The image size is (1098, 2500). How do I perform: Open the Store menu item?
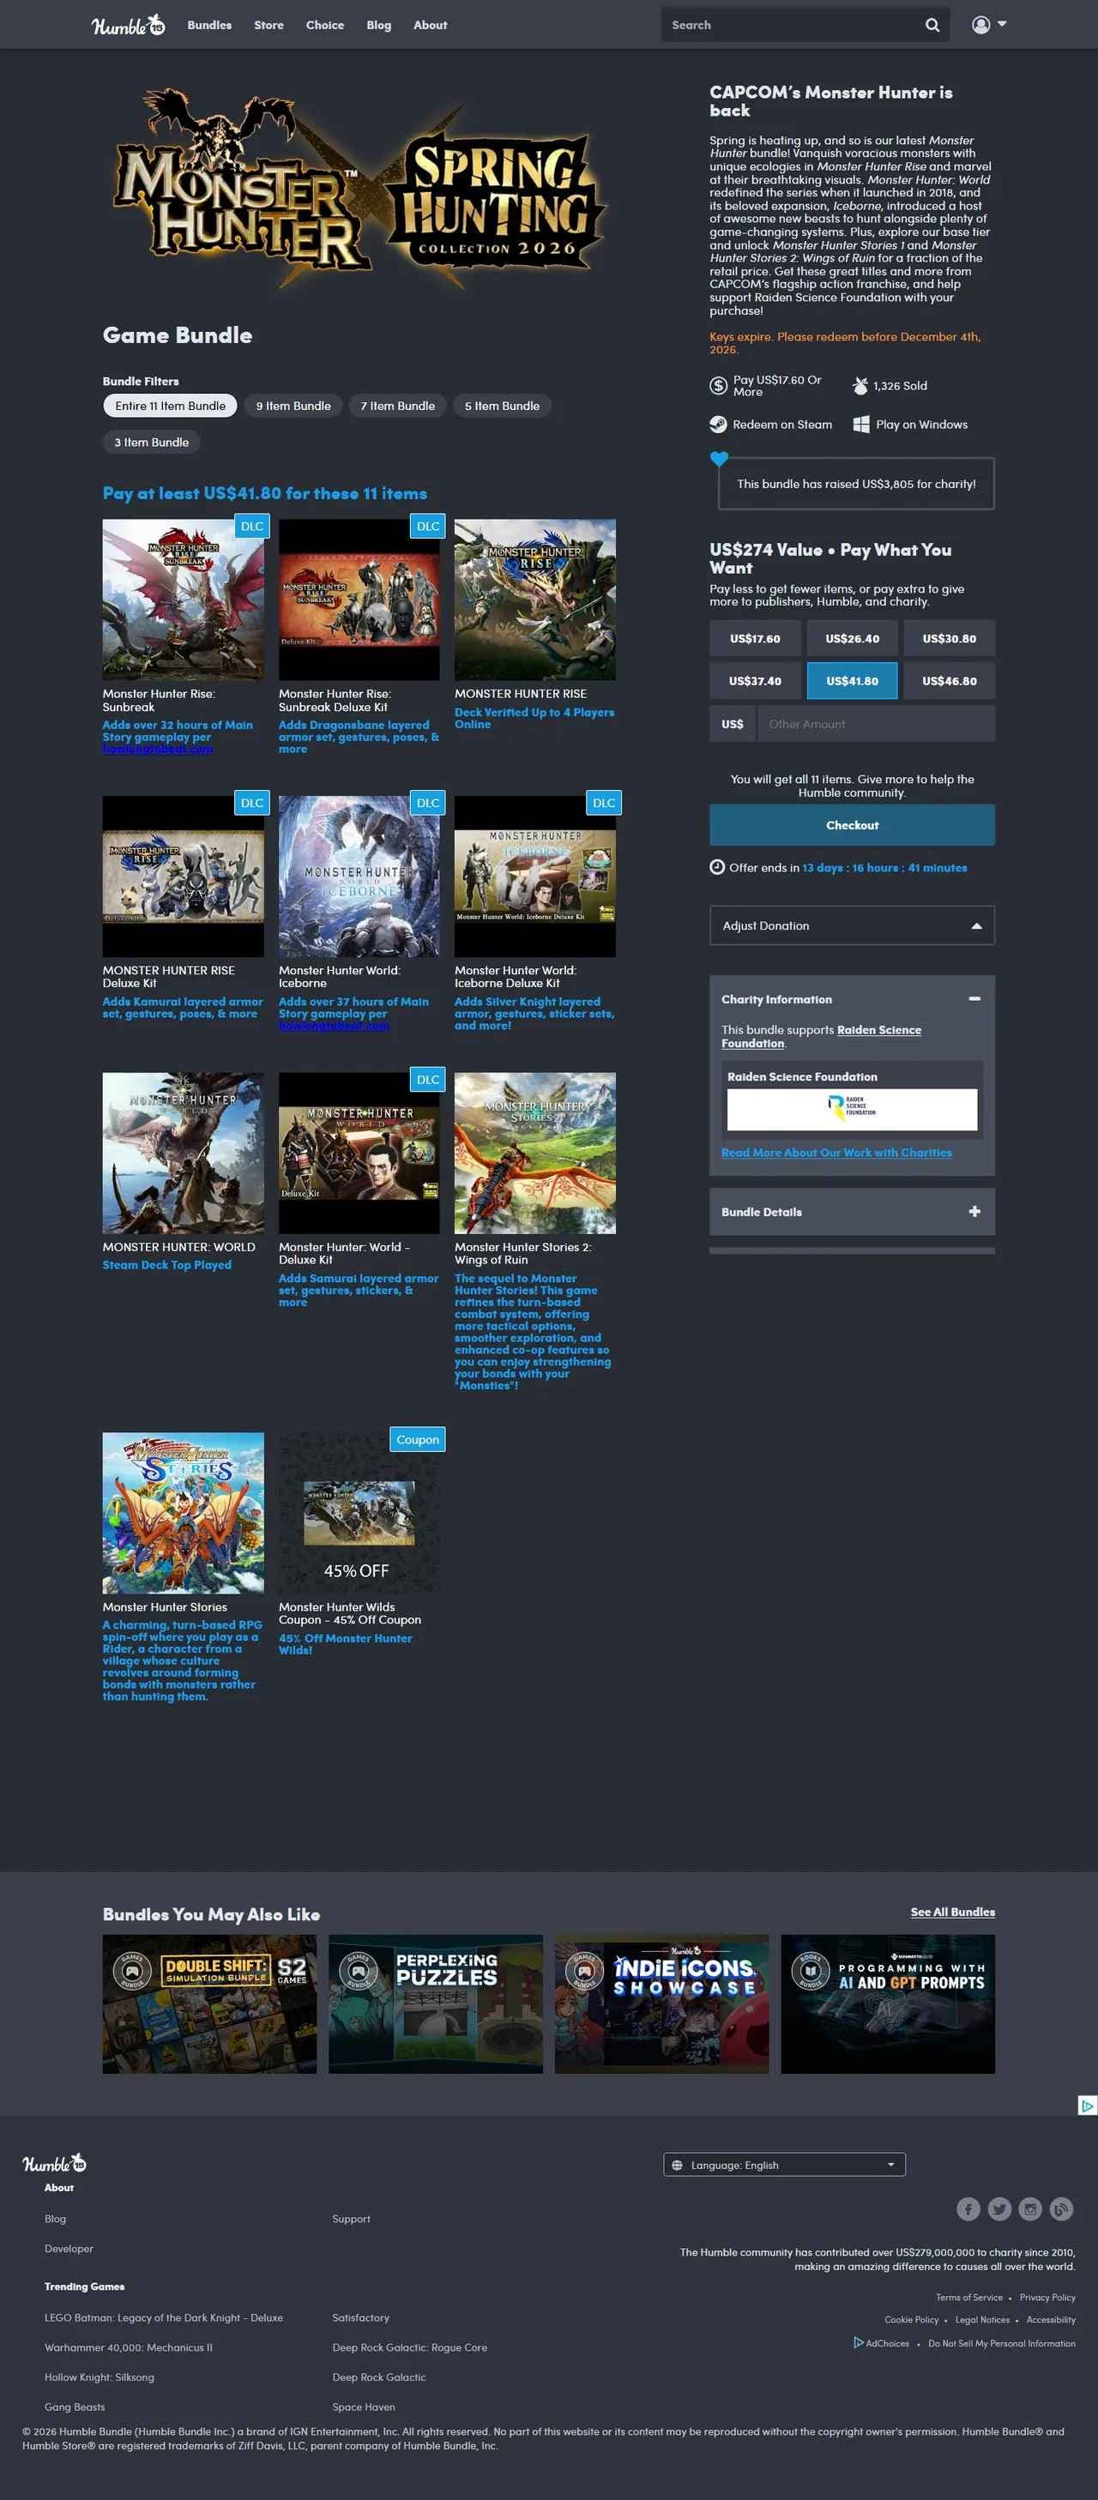click(x=268, y=25)
